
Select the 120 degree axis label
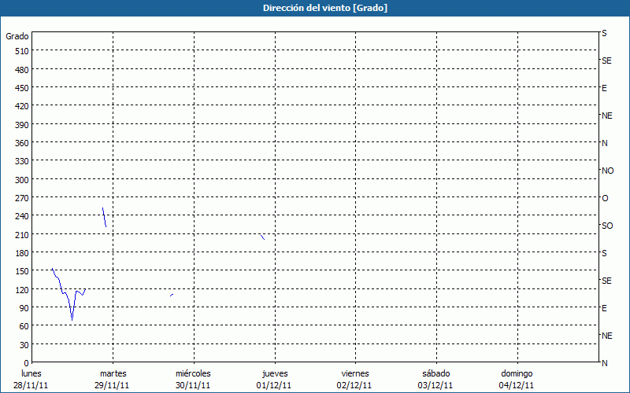pos(22,290)
